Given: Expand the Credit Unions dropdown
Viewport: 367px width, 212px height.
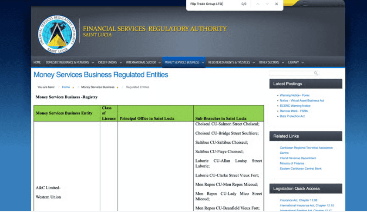Looking at the screenshot, I should point(109,62).
